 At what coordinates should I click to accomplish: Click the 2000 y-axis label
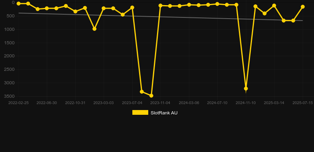click(9, 56)
